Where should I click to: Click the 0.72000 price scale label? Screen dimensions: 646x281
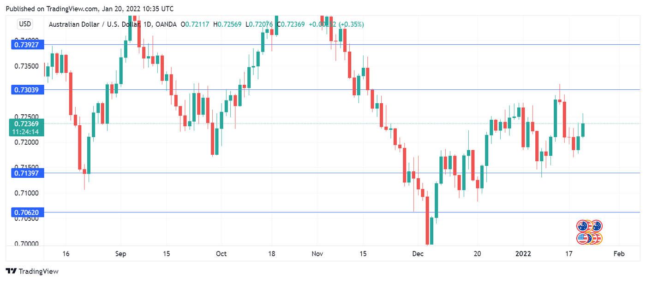[x=26, y=142]
